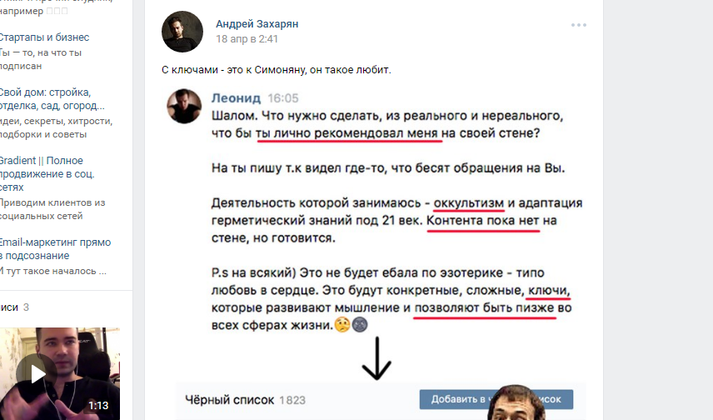Open Андрей Захарян profile avatar
713x420 pixels.
(182, 32)
